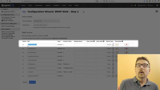The image size is (160, 90).
Task: Click the browser downloads icon
Action: (x=144, y=1)
